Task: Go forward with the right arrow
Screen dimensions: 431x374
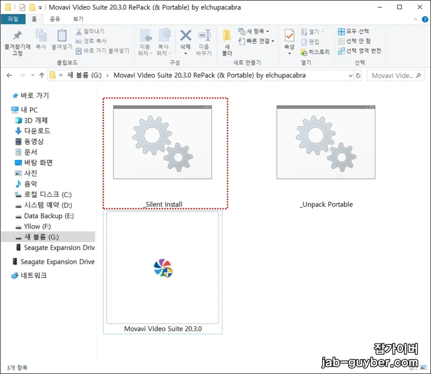Action: click(22, 75)
